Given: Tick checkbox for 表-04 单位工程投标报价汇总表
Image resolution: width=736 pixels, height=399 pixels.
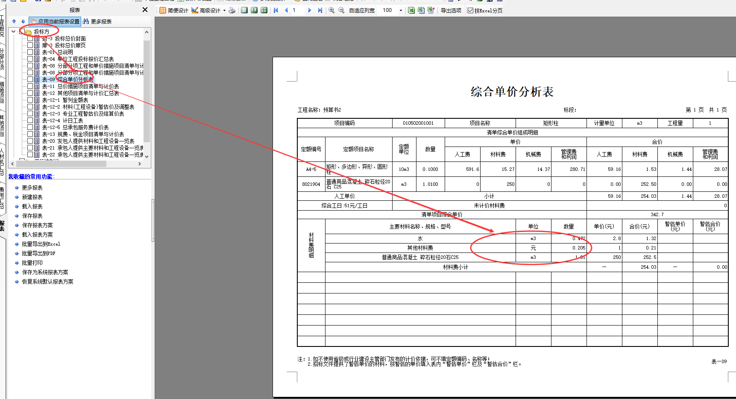Looking at the screenshot, I should coord(30,59).
